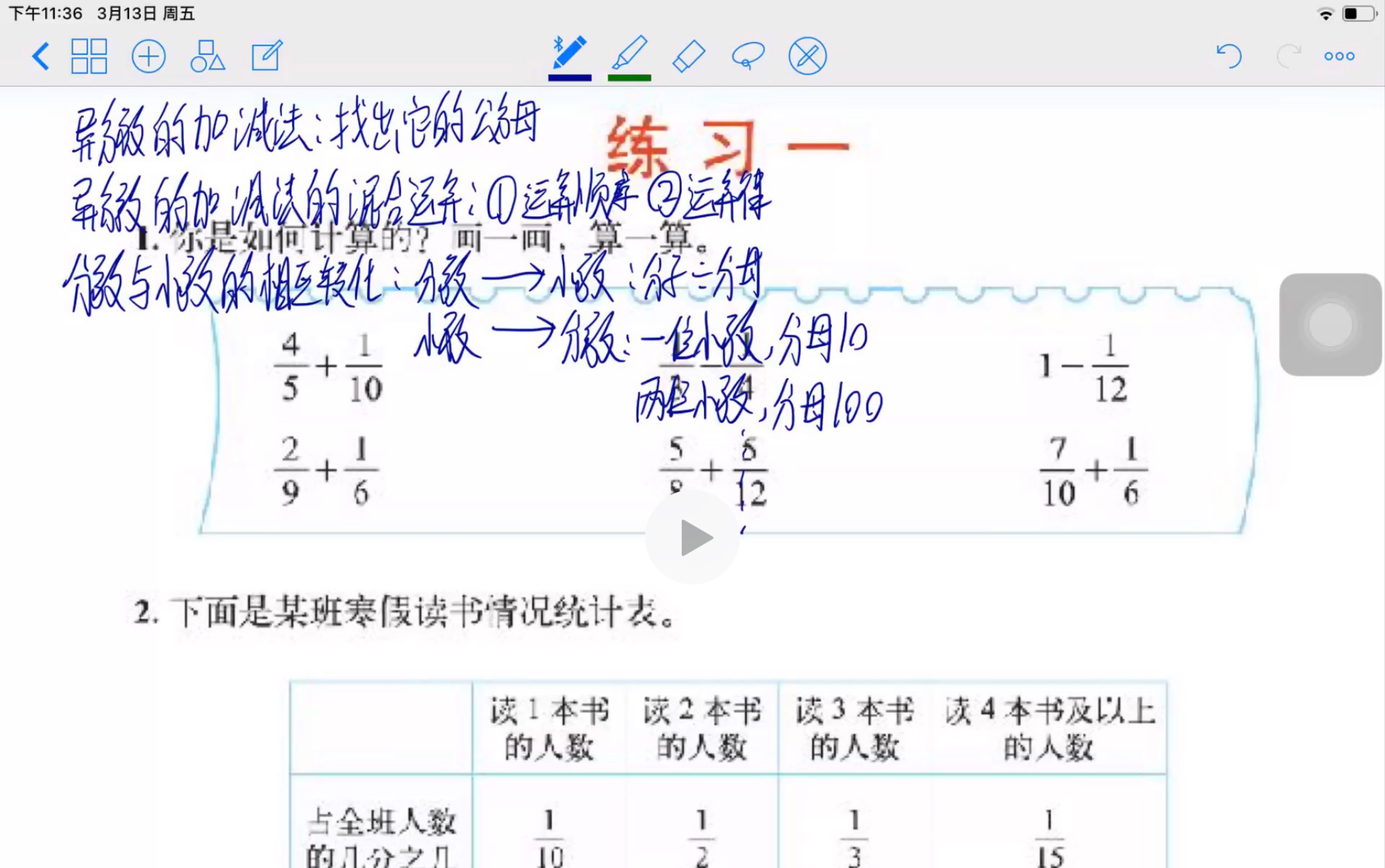1385x868 pixels.
Task: Tap the table cell 1/15
Action: coord(1050,838)
